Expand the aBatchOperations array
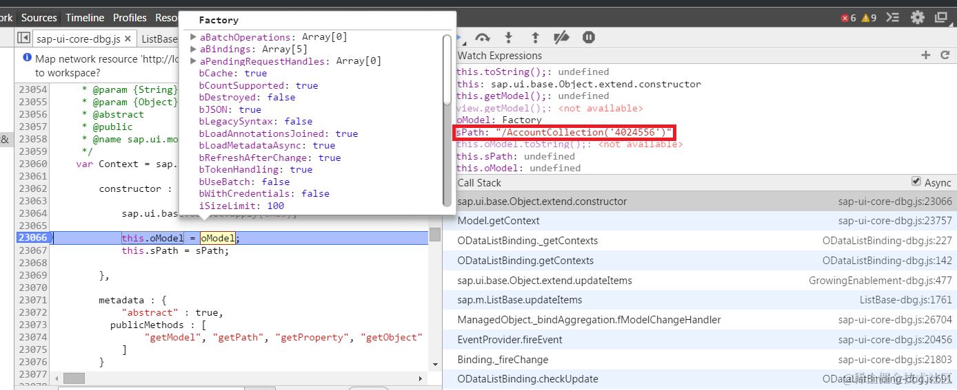Viewport: 957px width, 390px height. (x=194, y=37)
